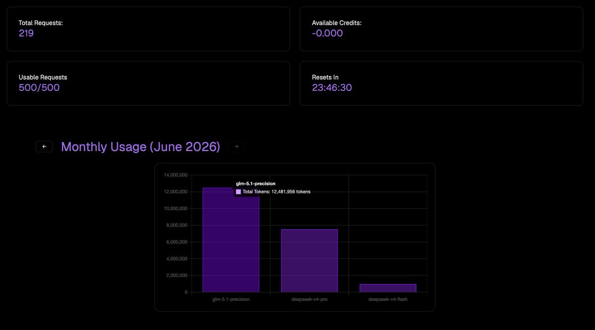This screenshot has width=595, height=330.
Task: Go to previous month with left arrow
Action: 44,147
